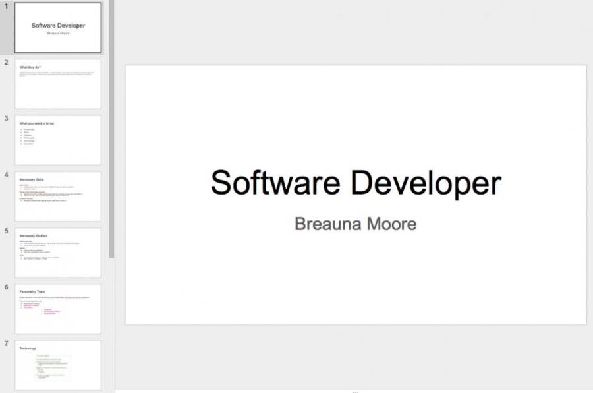
Task: Click slide number 2 label in filmstrip
Action: 6,63
